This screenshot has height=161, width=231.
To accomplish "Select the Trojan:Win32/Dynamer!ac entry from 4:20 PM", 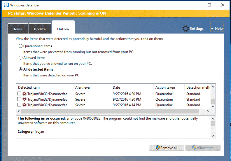I will point(47,99).
